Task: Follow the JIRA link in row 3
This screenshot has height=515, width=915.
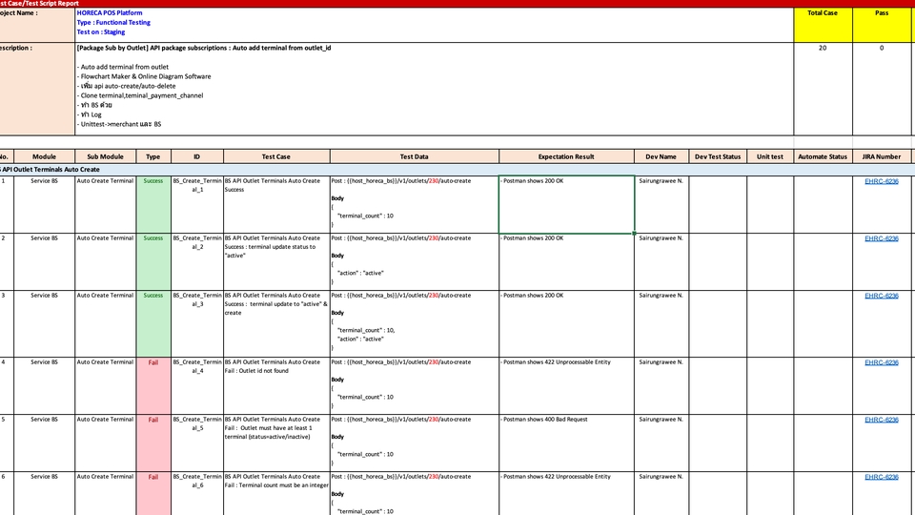Action: pos(882,296)
